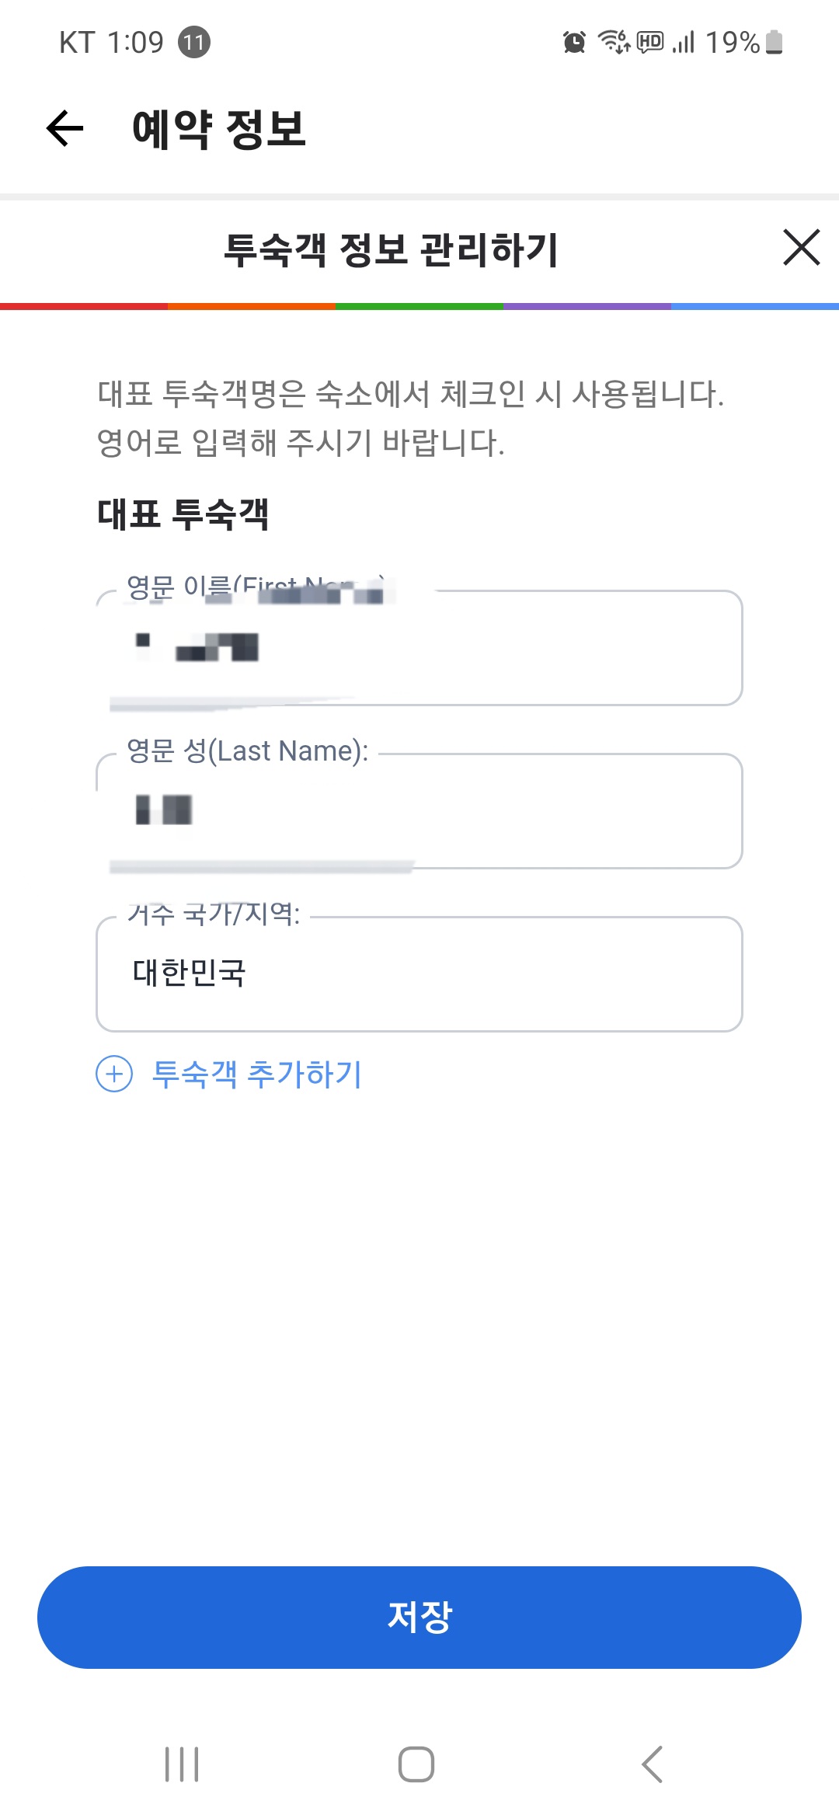The height and width of the screenshot is (1818, 839).
Task: Open the 거주 국가/지역 country selector
Action: click(x=419, y=973)
